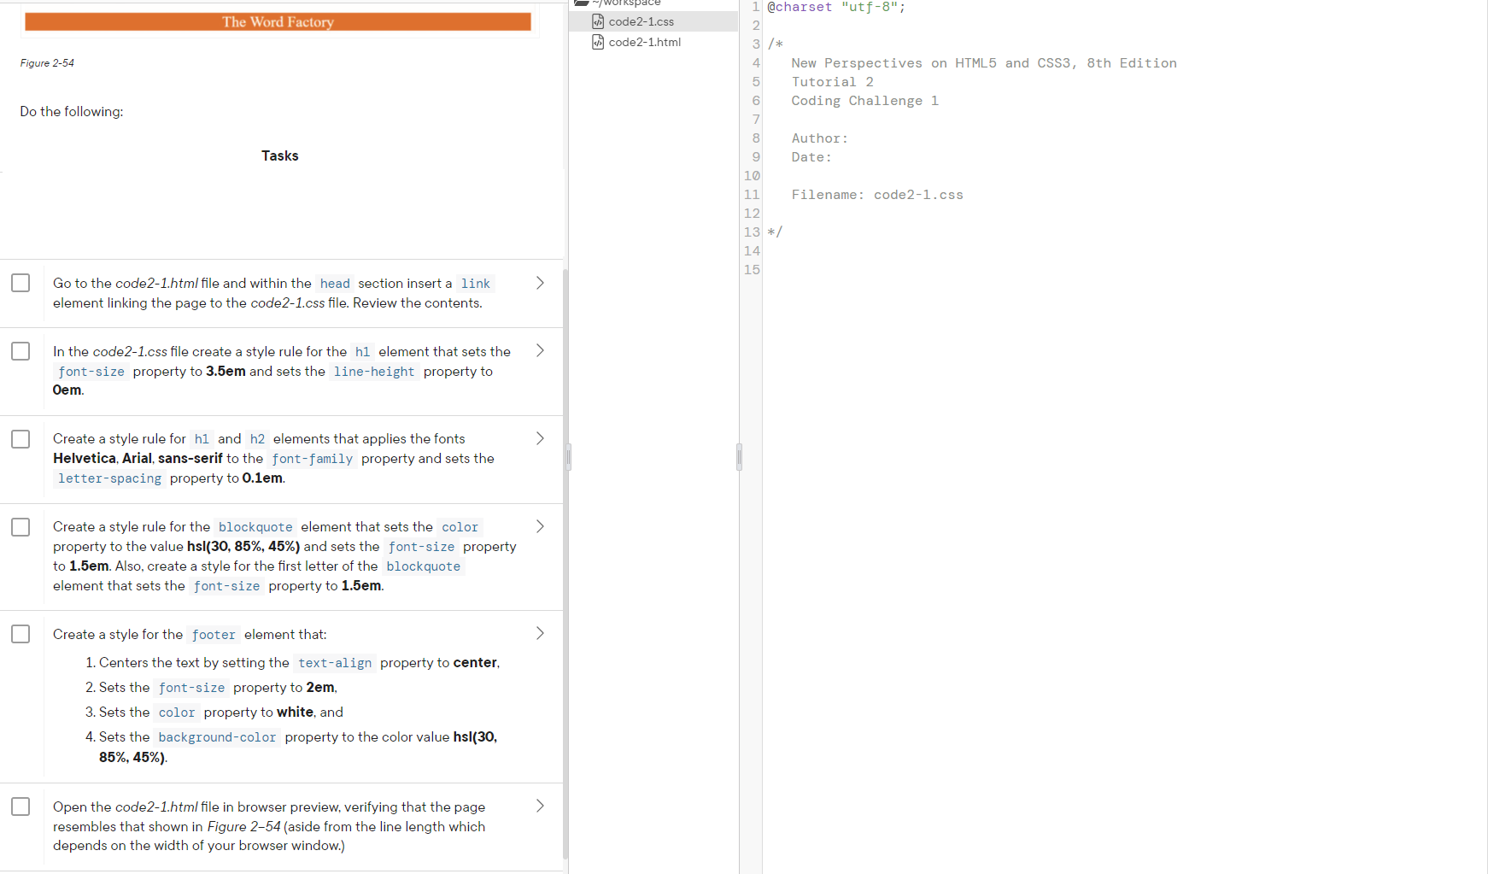Click the divider handle between tasks and workspace panels
This screenshot has height=874, width=1488.
[x=568, y=457]
